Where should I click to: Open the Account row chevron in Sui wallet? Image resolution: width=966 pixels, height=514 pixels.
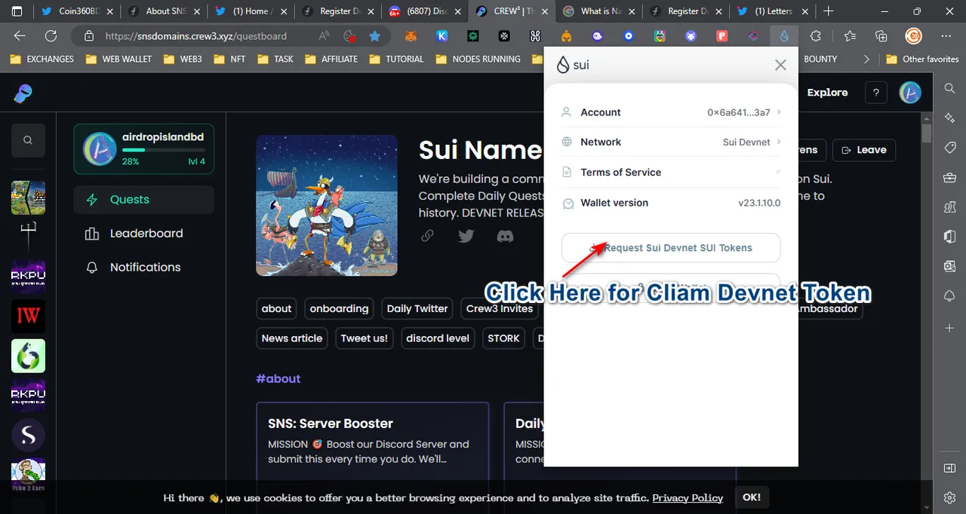779,112
